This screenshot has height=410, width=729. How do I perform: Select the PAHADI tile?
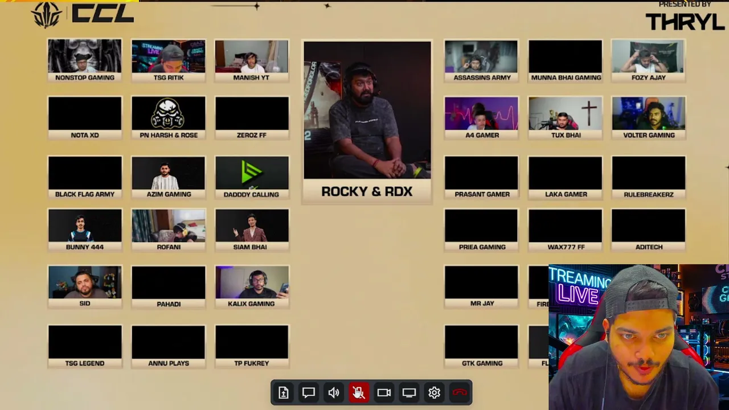169,287
